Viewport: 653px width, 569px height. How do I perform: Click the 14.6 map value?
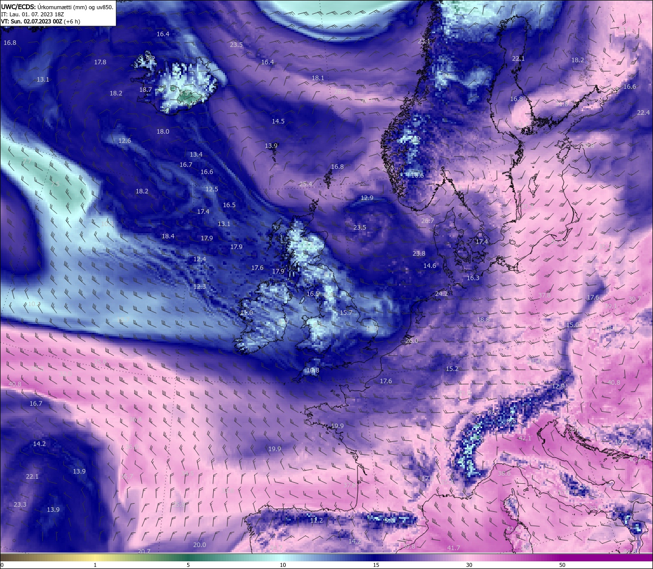[x=430, y=266]
